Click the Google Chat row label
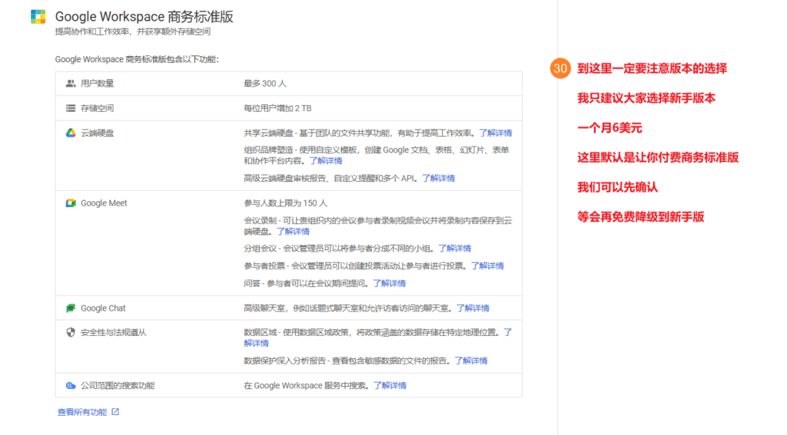 coord(103,308)
